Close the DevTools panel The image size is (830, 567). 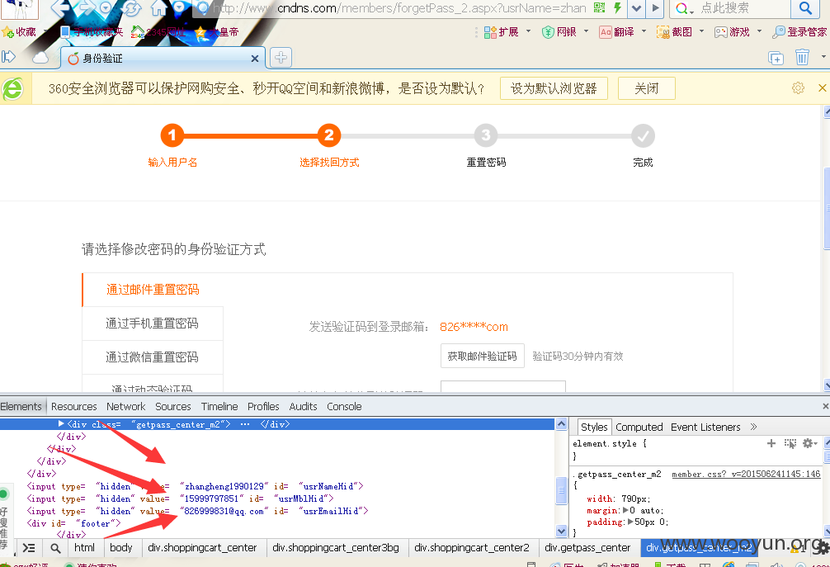click(x=825, y=406)
